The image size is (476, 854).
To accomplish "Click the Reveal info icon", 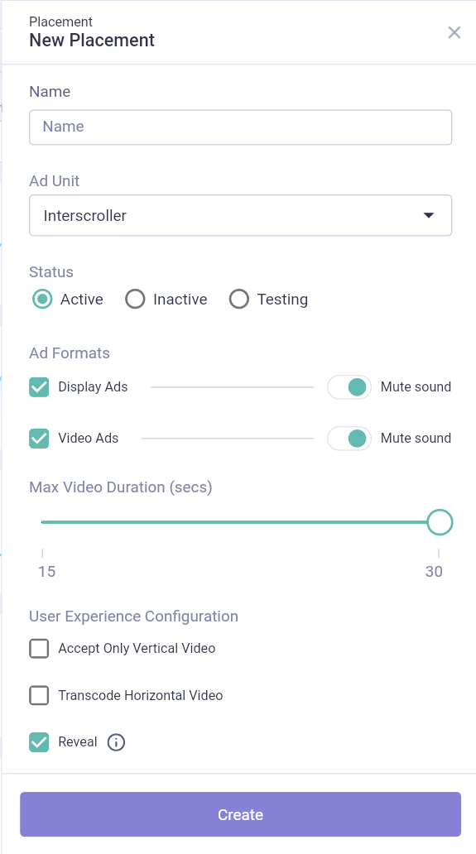I will (x=116, y=741).
